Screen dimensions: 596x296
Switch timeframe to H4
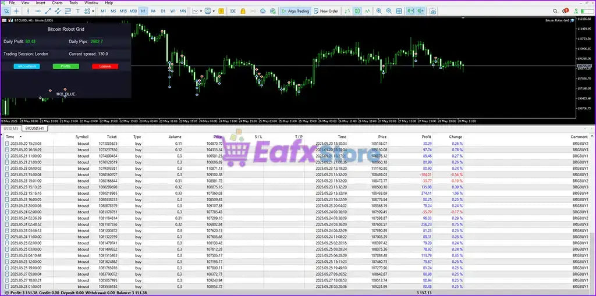click(x=153, y=11)
